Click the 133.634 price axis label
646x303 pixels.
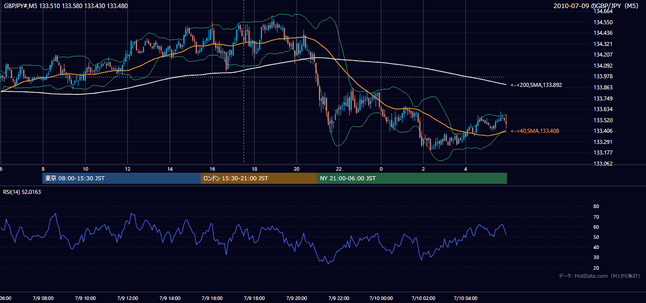603,109
